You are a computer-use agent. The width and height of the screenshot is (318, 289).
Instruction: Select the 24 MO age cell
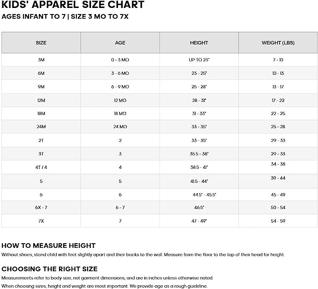pyautogui.click(x=120, y=127)
